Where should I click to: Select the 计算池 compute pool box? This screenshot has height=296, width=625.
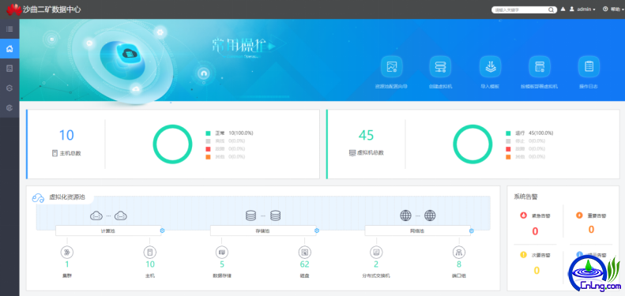click(x=108, y=230)
